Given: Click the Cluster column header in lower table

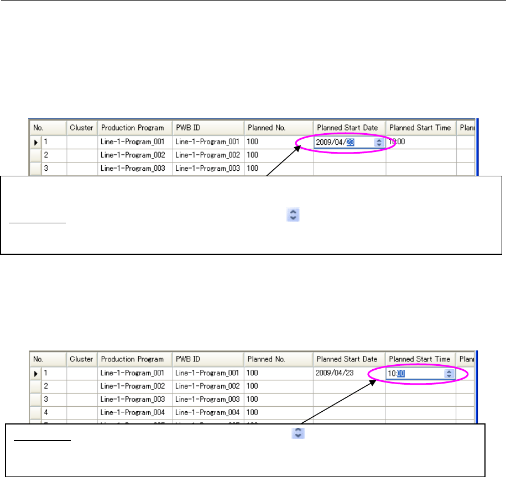Looking at the screenshot, I should tap(82, 359).
